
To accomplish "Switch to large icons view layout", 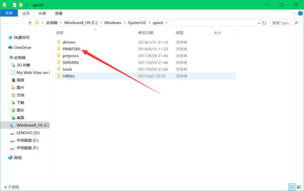I will click(x=299, y=187).
